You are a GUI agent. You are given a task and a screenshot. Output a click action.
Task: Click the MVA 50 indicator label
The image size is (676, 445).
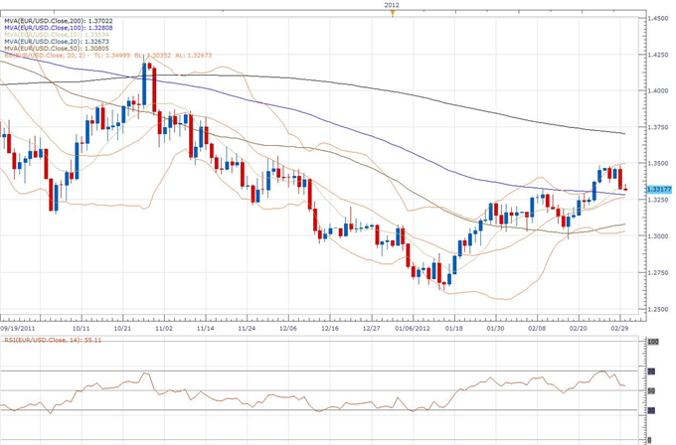click(57, 48)
